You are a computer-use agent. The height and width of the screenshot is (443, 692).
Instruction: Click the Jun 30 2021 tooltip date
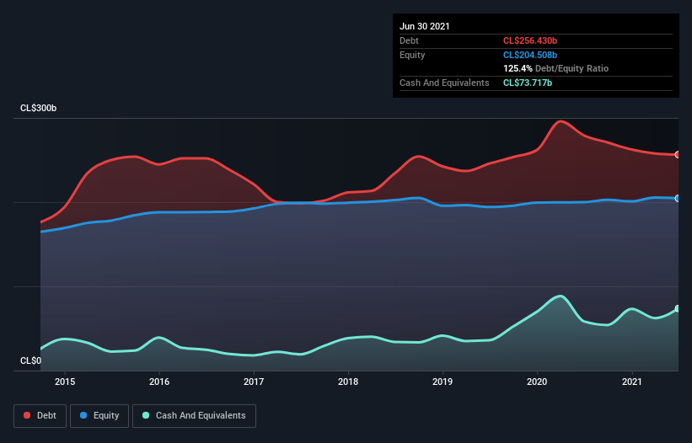point(425,26)
